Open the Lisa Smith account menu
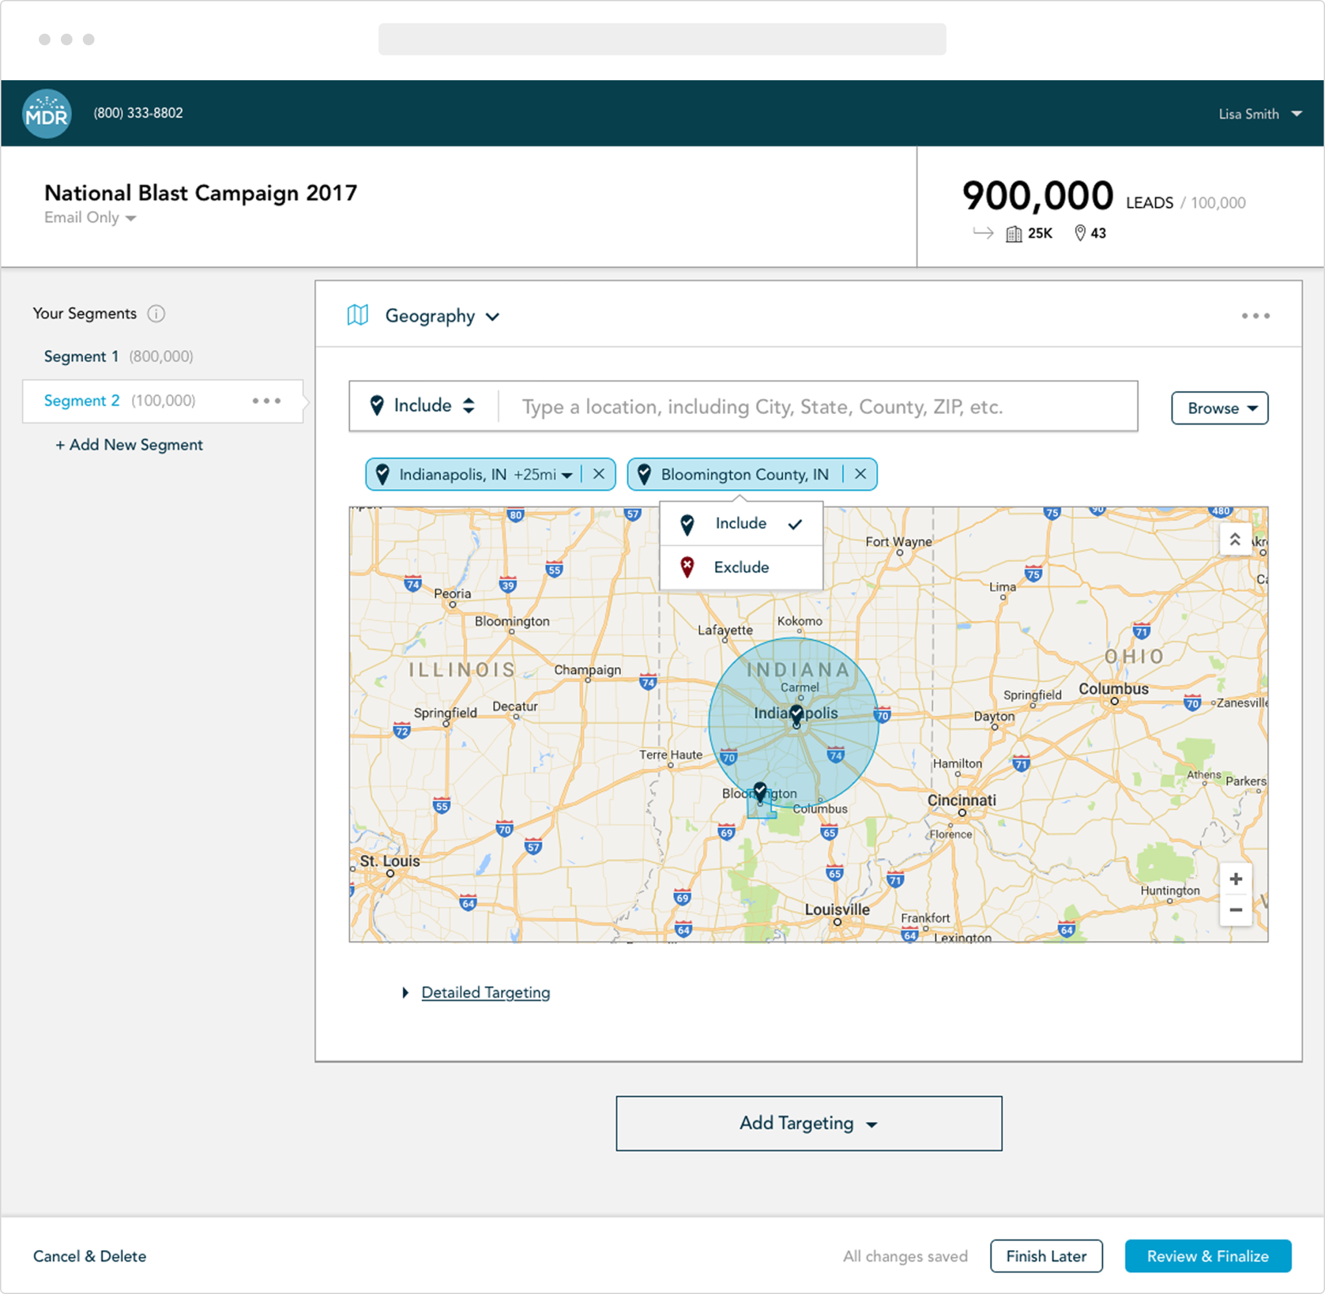The width and height of the screenshot is (1325, 1294). pos(1260,113)
